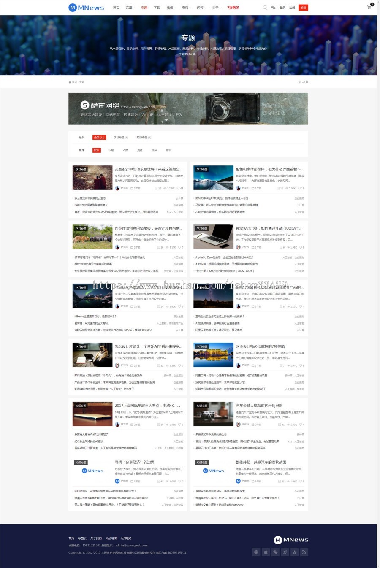380x568 pixels.
Task: Sort by 热评
Action: pyautogui.click(x=154, y=150)
